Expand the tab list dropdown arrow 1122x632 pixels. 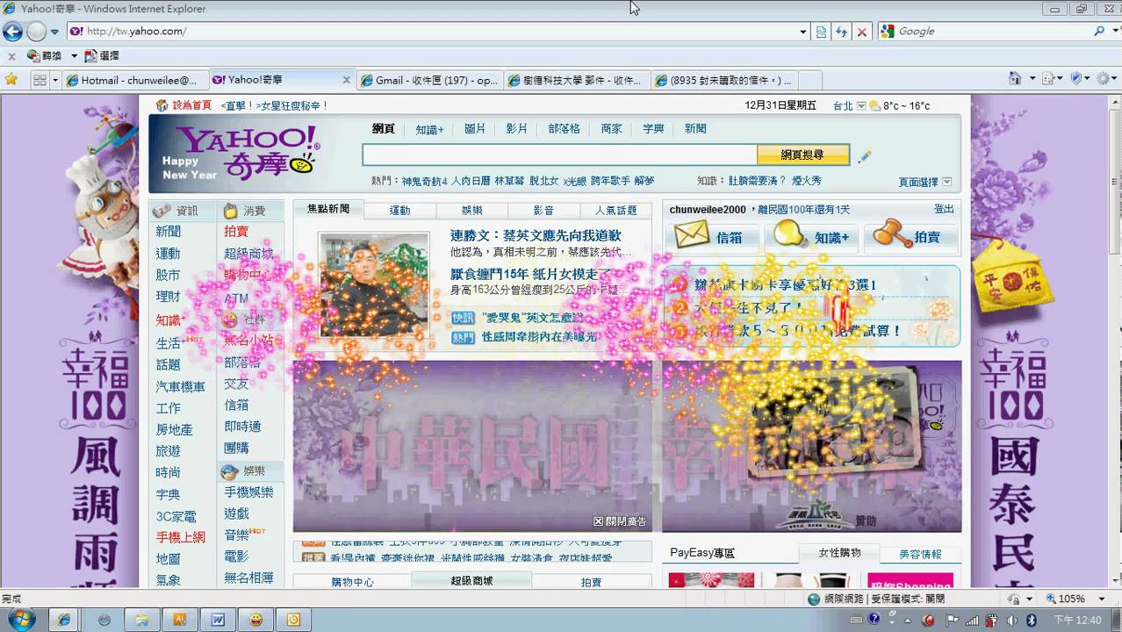[x=55, y=80]
